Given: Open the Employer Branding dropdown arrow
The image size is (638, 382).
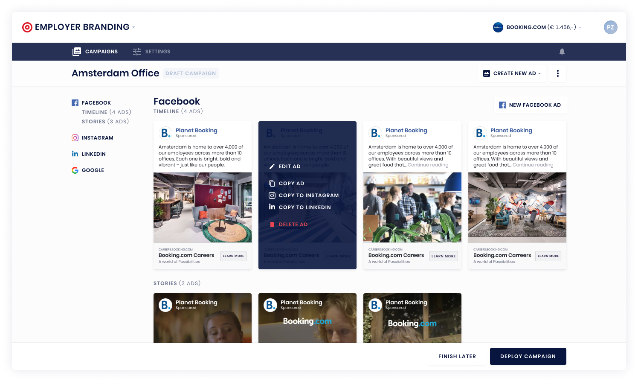Looking at the screenshot, I should pos(133,27).
